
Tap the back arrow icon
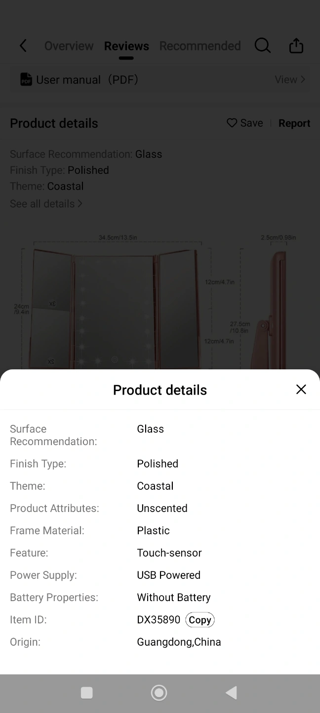tap(23, 46)
